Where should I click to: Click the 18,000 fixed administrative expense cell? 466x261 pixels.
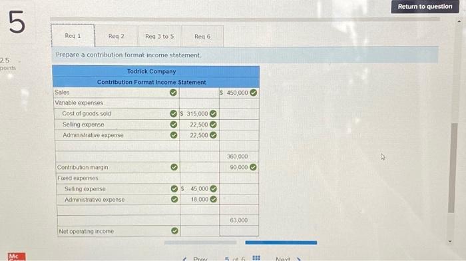pos(200,200)
